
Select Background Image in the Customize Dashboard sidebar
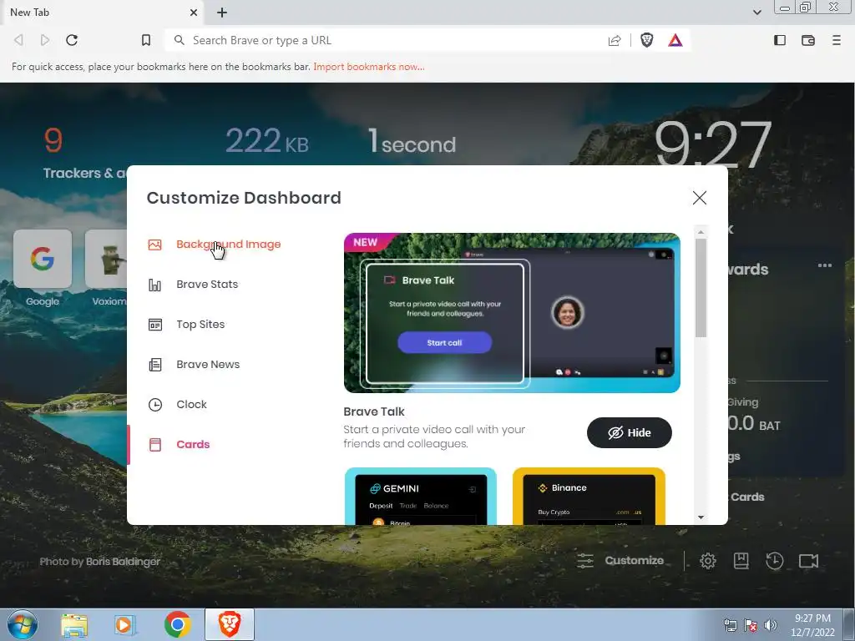(229, 245)
